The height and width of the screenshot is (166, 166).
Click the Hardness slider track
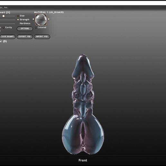pyautogui.click(x=7, y=23)
